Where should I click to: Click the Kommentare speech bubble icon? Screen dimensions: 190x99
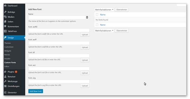point(5,26)
